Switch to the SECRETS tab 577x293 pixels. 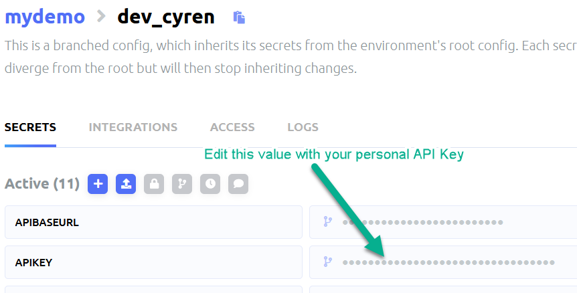click(x=30, y=127)
